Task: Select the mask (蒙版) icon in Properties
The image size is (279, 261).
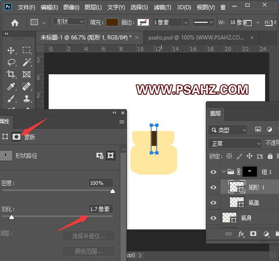Action: [16, 137]
